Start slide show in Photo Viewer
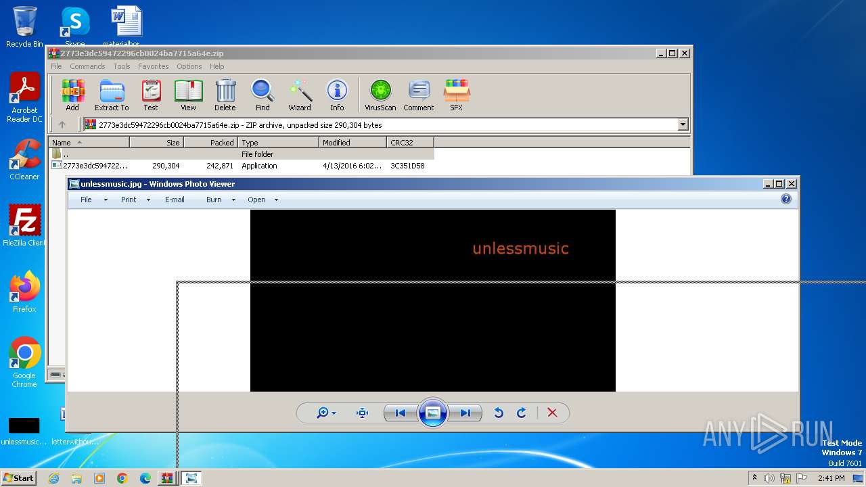Viewport: 866px width, 487px height. (x=433, y=413)
